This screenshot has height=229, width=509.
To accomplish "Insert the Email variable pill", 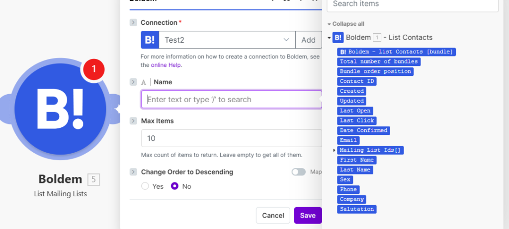I will point(348,140).
